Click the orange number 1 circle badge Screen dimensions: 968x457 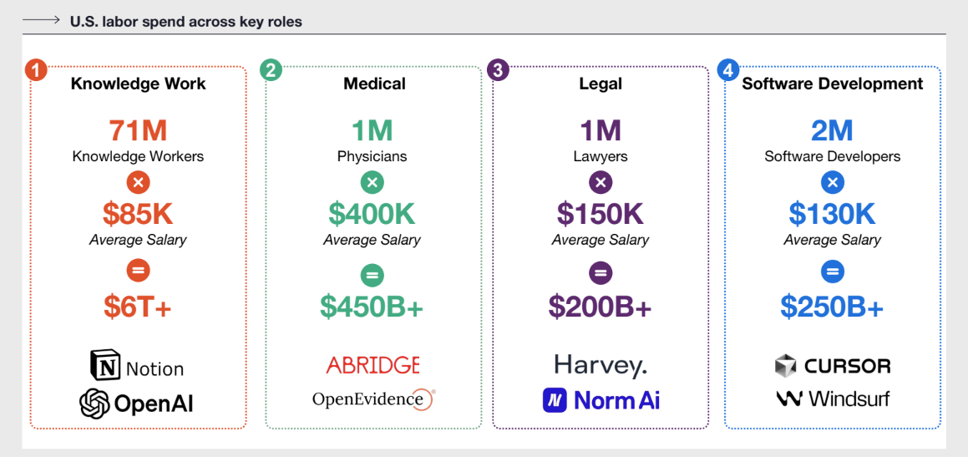click(37, 69)
